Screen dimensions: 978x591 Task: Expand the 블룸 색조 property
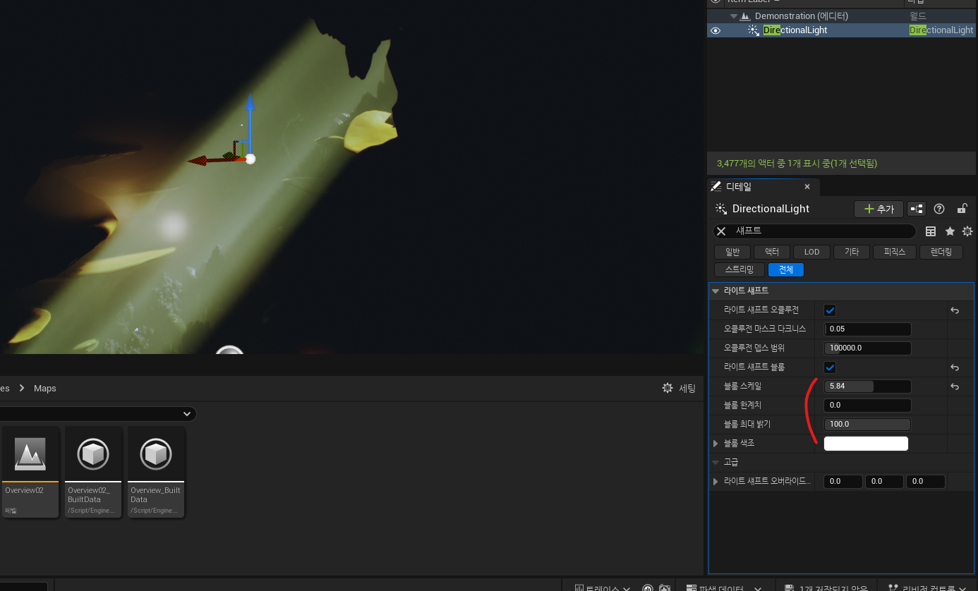[716, 444]
